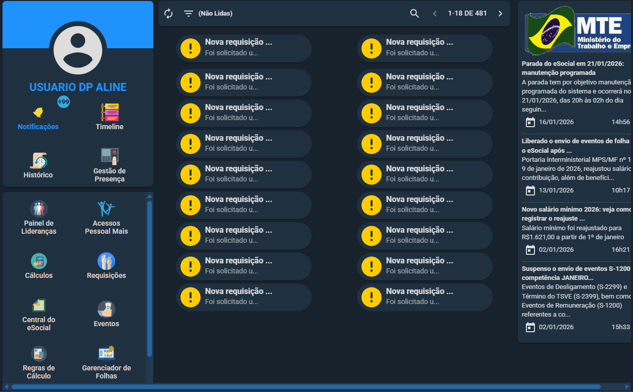Image resolution: width=633 pixels, height=392 pixels.
Task: Click the (Não Lidas) filter label
Action: coord(215,14)
